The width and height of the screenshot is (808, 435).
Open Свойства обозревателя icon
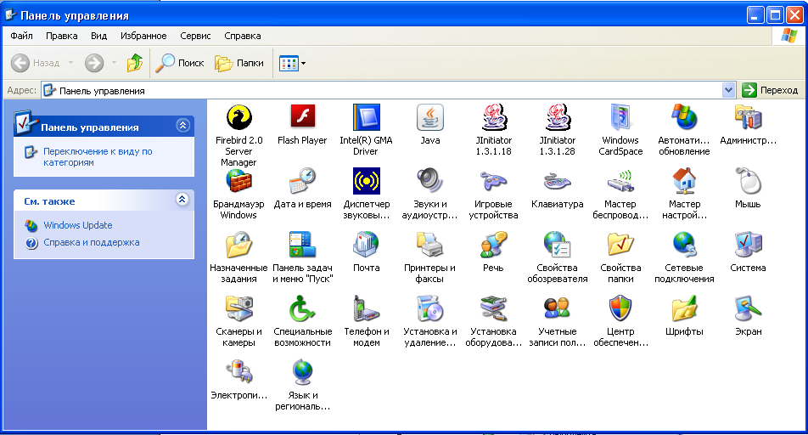[557, 245]
